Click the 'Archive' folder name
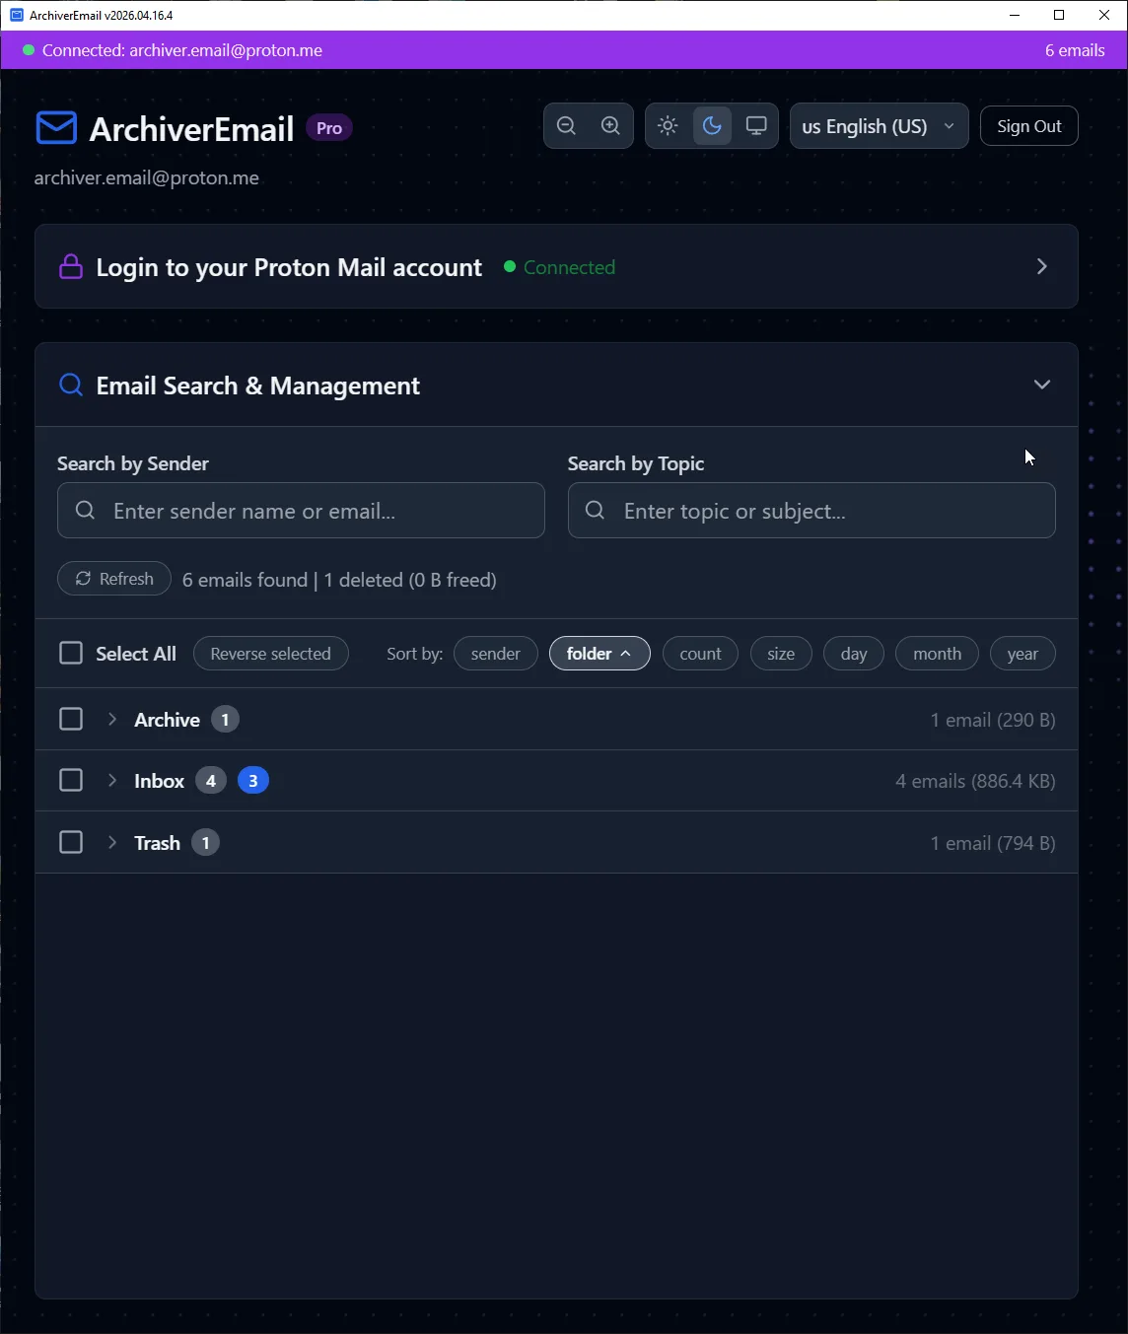The image size is (1128, 1334). click(167, 720)
